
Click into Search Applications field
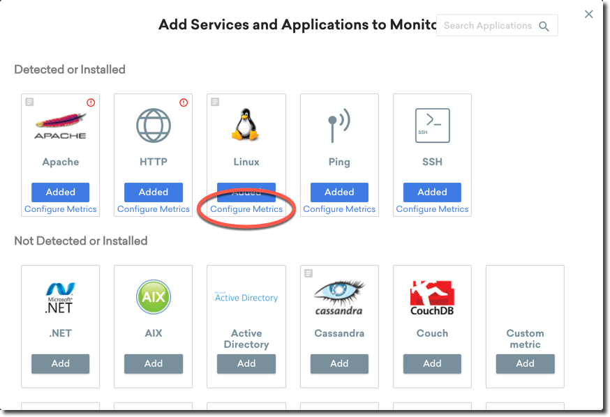tap(497, 26)
